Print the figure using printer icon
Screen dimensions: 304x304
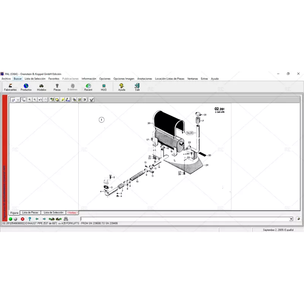click(x=66, y=219)
